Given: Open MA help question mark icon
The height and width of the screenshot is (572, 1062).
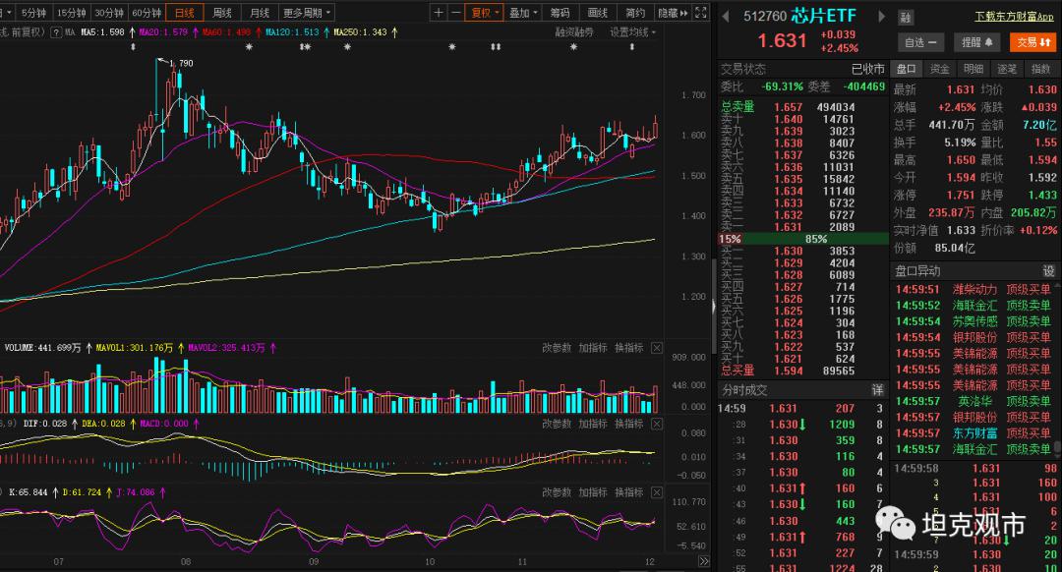Looking at the screenshot, I should (x=56, y=31).
